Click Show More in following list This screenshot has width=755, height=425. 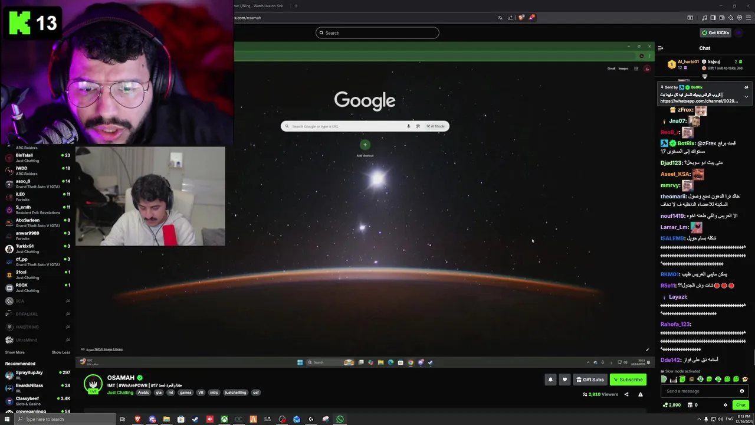[15, 352]
